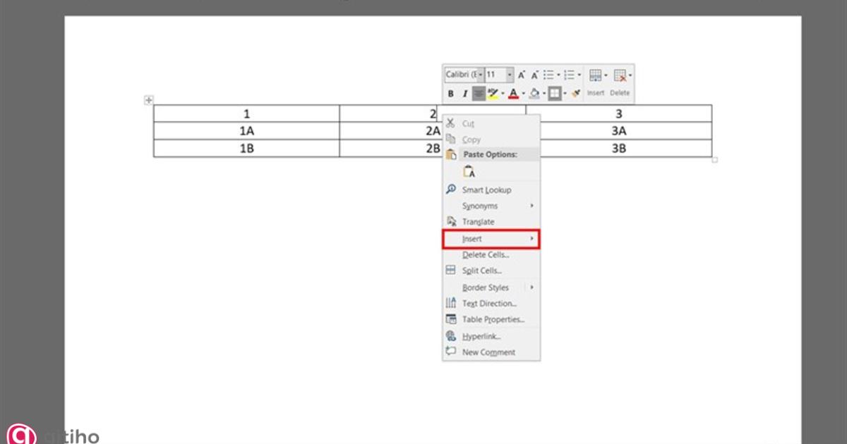Apply bullet list formatting

tap(548, 75)
